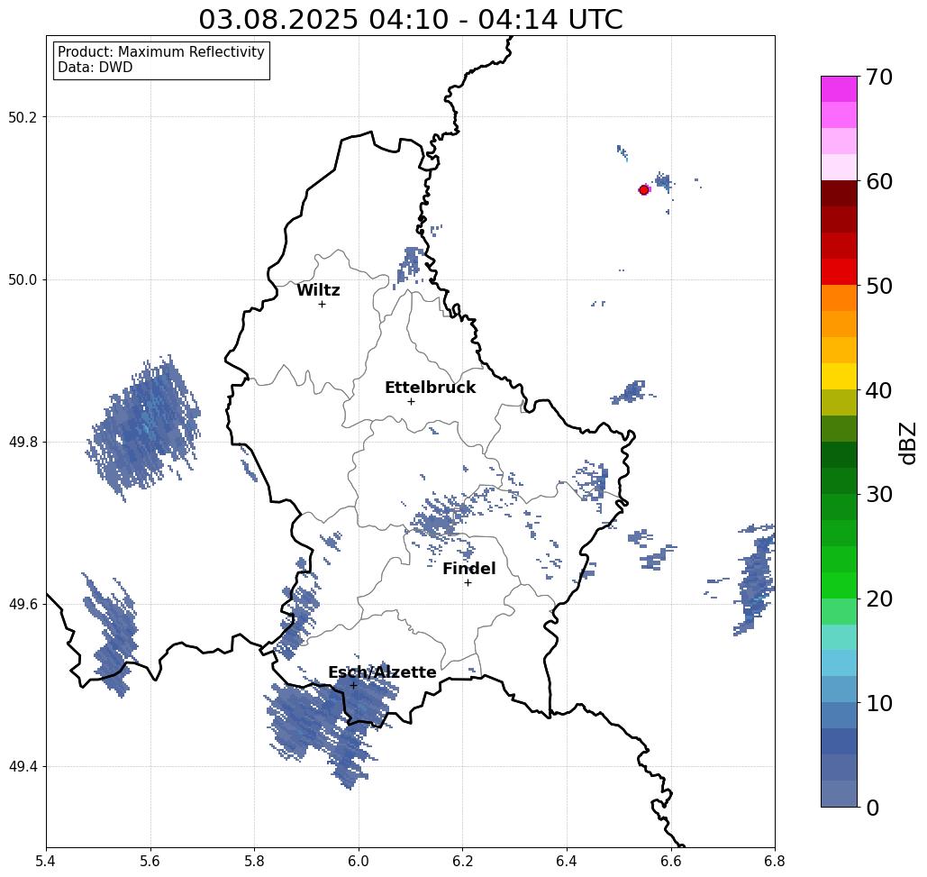
Task: Click longitude tick label 6.0
Action: pos(359,861)
